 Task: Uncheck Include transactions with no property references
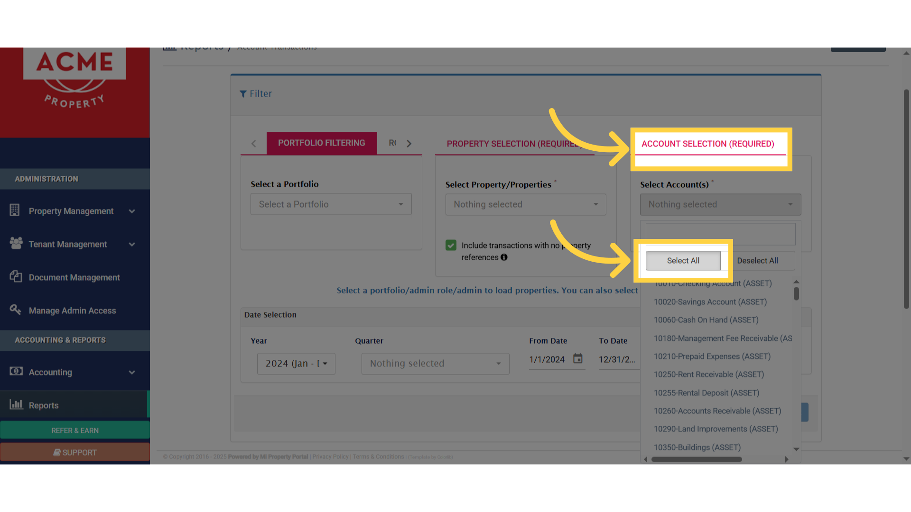451,245
